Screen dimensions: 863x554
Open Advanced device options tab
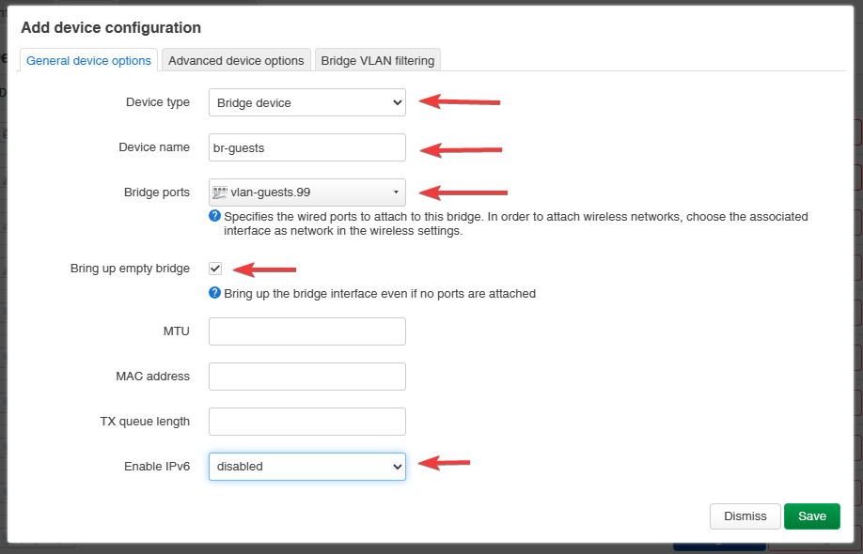pos(236,60)
